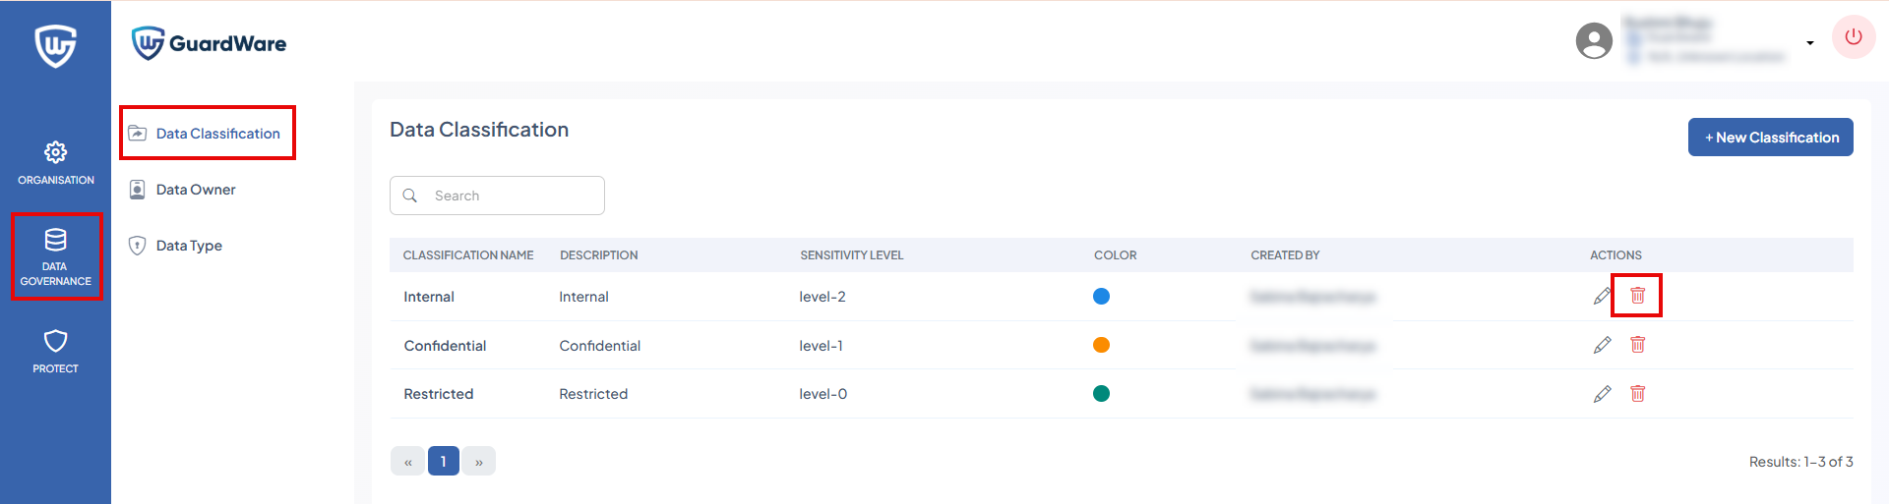The width and height of the screenshot is (1889, 504).
Task: Open the Organisation settings section
Action: 55,163
